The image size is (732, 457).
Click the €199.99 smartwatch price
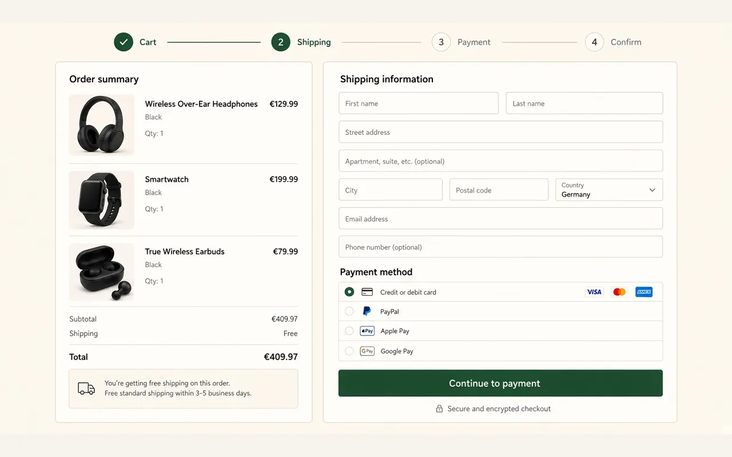tap(284, 179)
